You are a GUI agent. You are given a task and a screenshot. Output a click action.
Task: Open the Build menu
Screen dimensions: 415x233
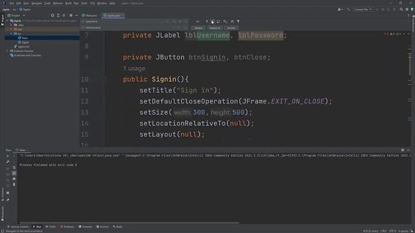69,3
